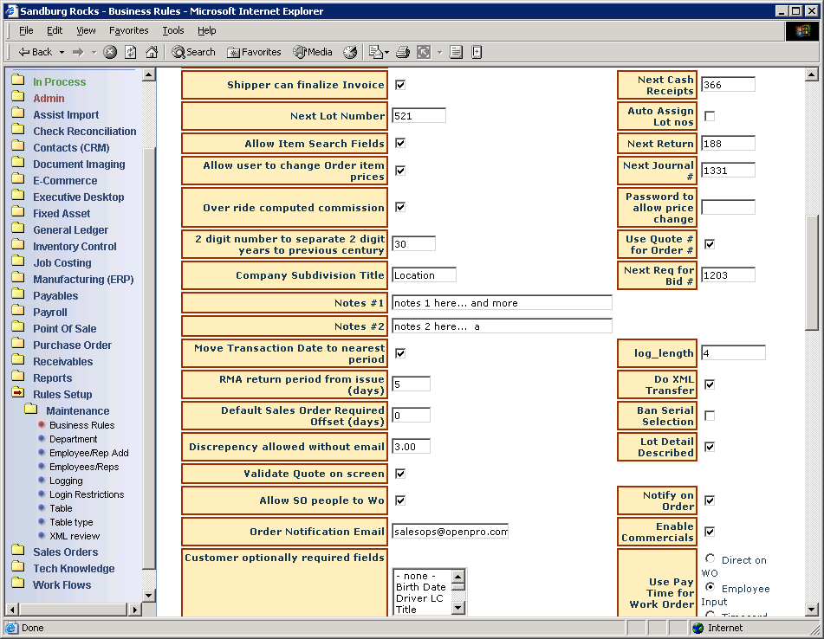The image size is (824, 639).
Task: Open the Employees/Reps link in sidebar
Action: click(x=84, y=467)
